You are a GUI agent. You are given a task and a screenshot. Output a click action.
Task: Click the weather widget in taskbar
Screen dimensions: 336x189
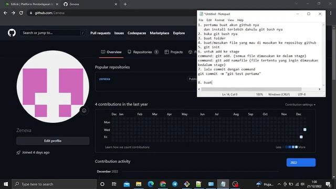265,184
